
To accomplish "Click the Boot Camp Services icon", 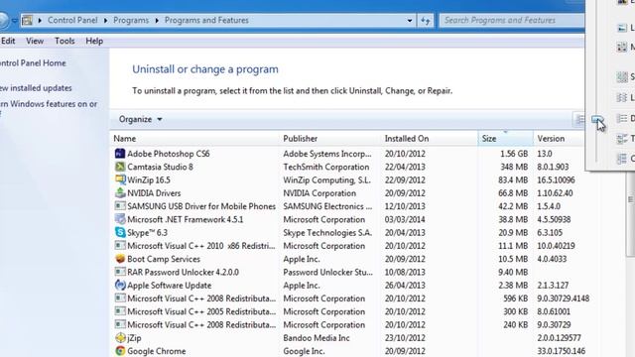I will 120,259.
